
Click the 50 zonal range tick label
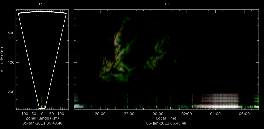point(51,114)
